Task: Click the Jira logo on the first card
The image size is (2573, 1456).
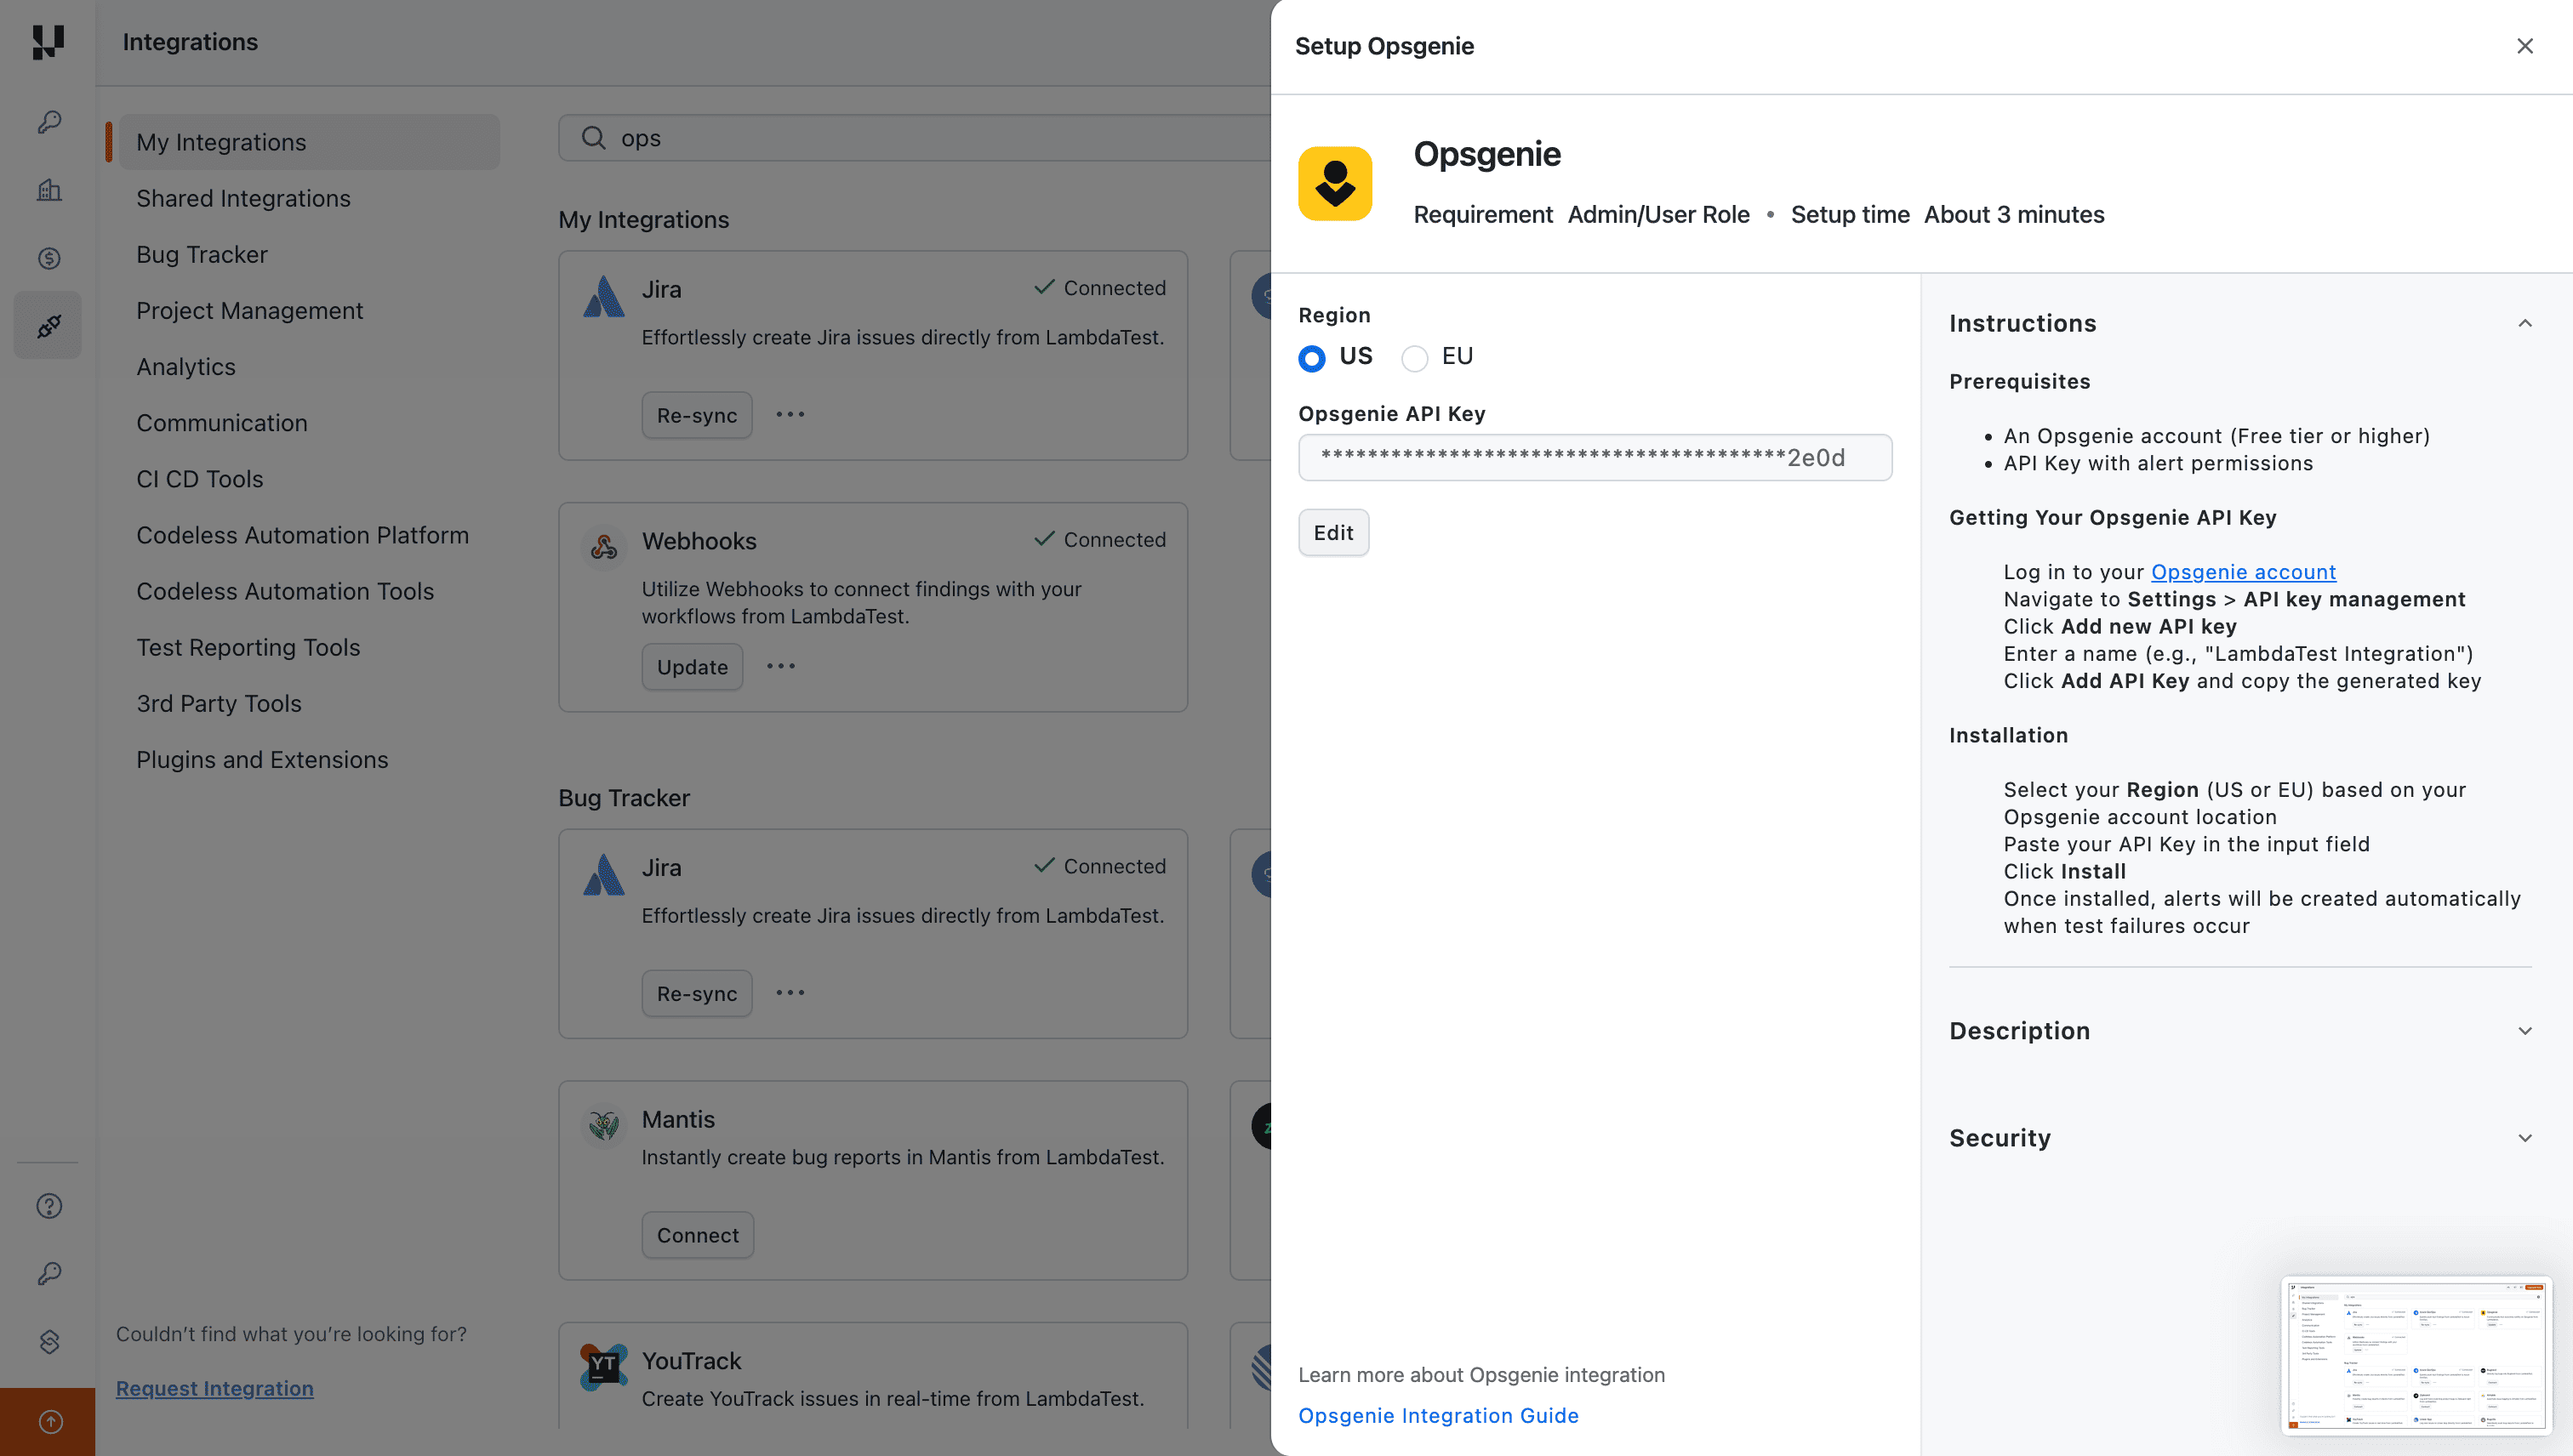Action: pyautogui.click(x=603, y=295)
